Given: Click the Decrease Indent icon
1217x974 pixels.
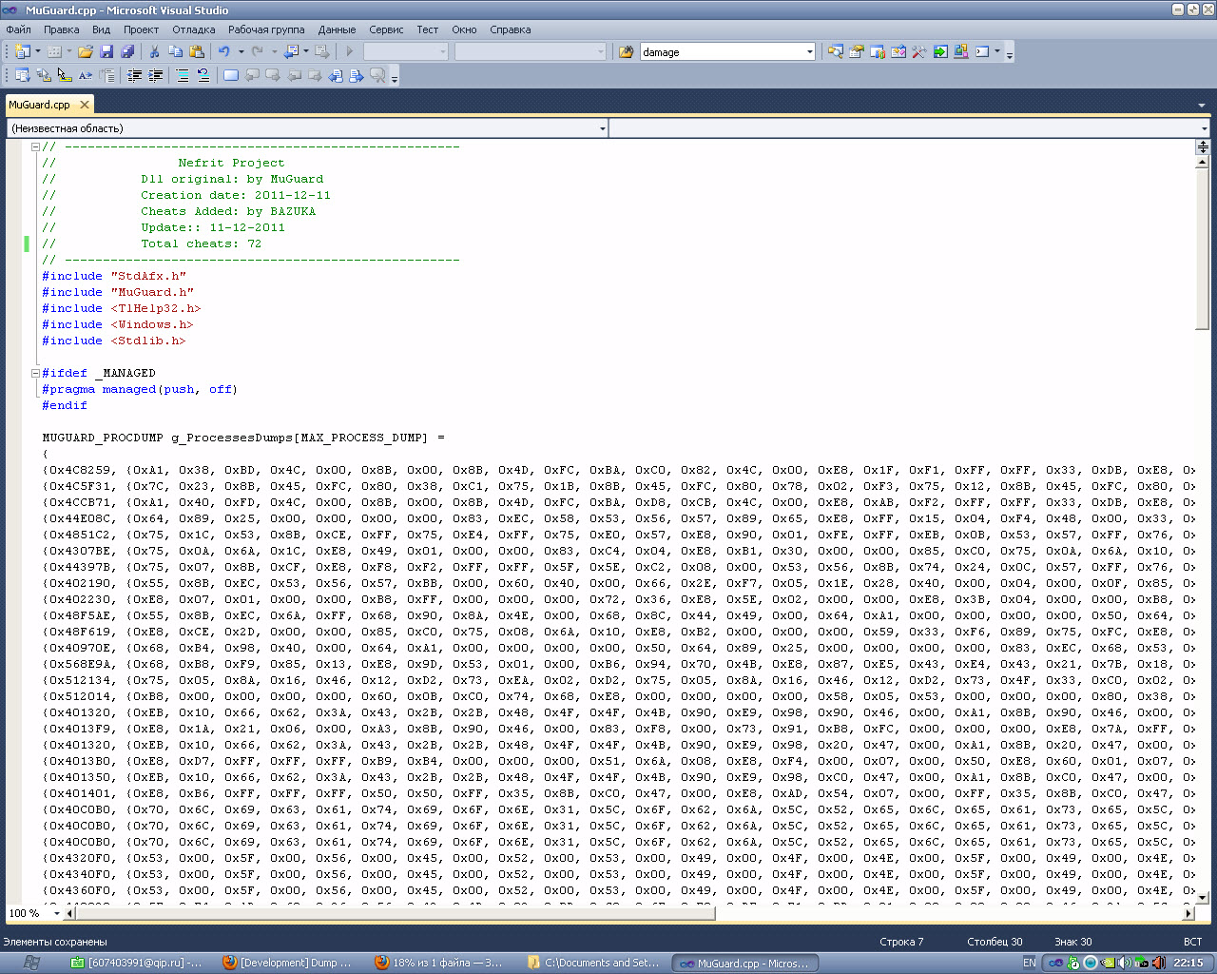Looking at the screenshot, I should point(135,75).
